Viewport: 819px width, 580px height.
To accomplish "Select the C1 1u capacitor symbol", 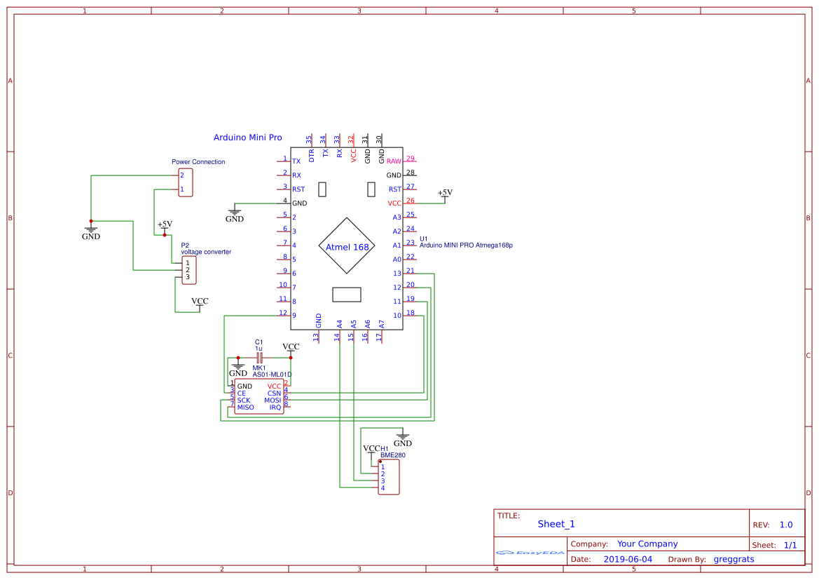I will point(259,358).
